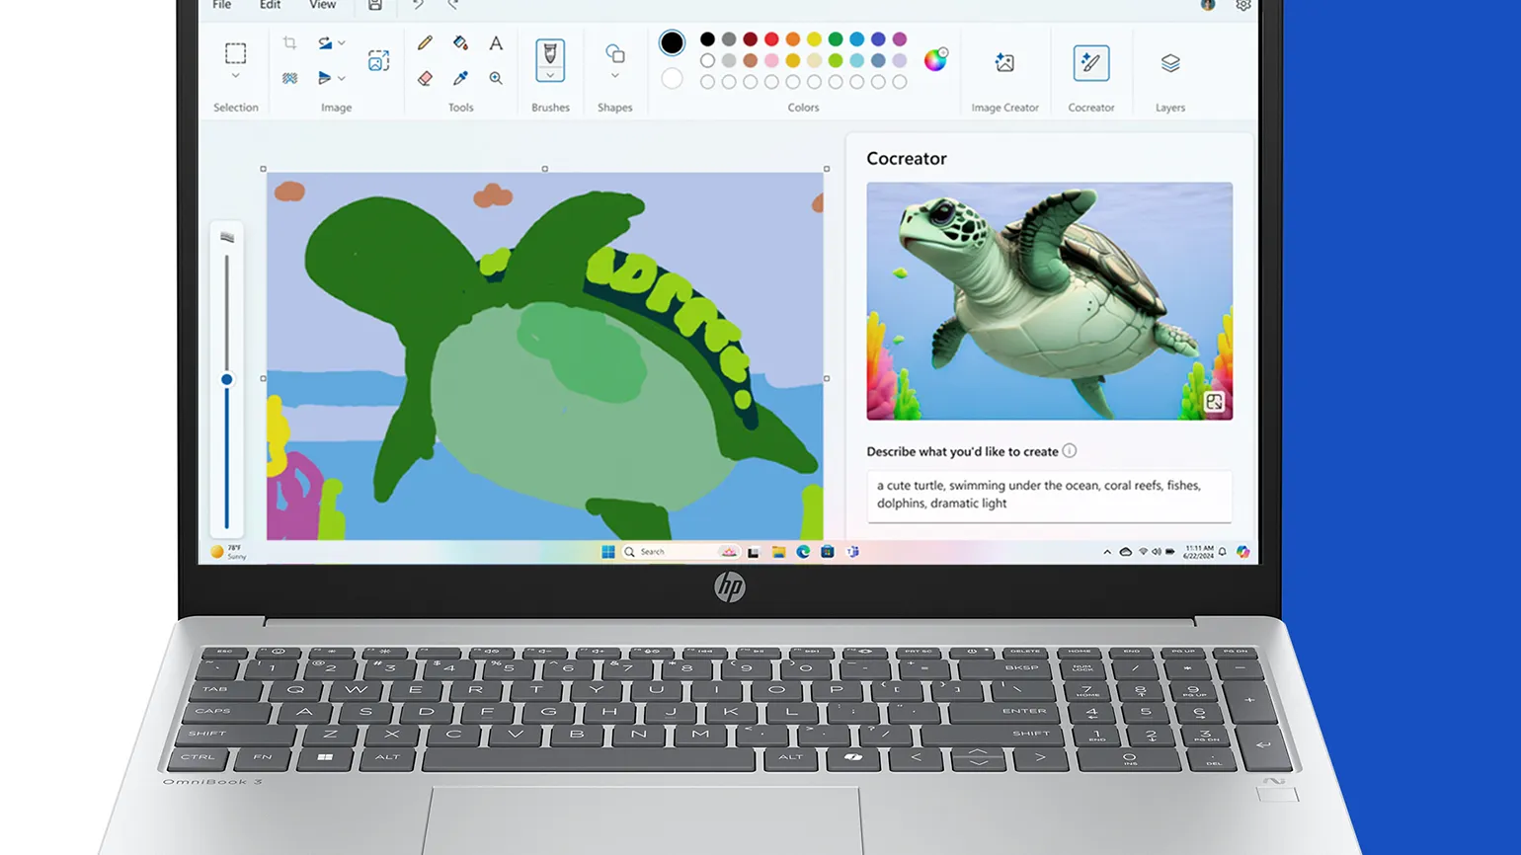Image resolution: width=1521 pixels, height=855 pixels.
Task: Expand the Shapes dropdown chevron
Action: tap(614, 76)
